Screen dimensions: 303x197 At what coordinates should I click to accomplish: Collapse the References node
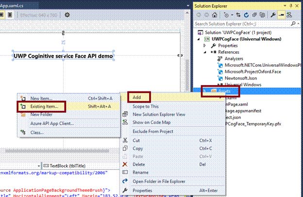click(x=205, y=52)
